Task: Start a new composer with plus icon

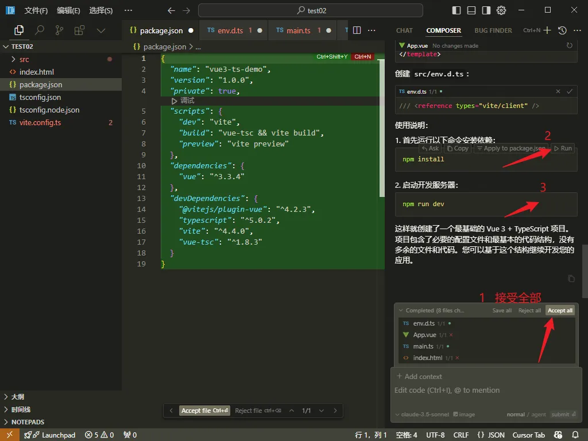Action: (547, 30)
